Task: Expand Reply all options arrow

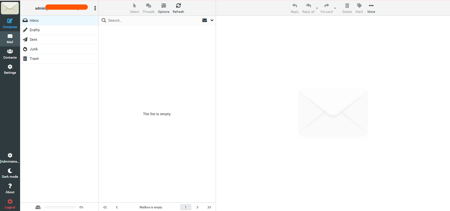Action: point(317,8)
